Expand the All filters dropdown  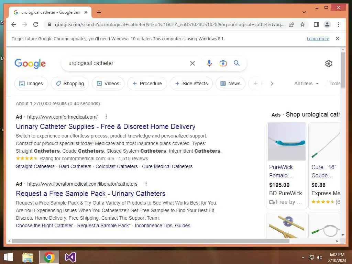pos(306,84)
